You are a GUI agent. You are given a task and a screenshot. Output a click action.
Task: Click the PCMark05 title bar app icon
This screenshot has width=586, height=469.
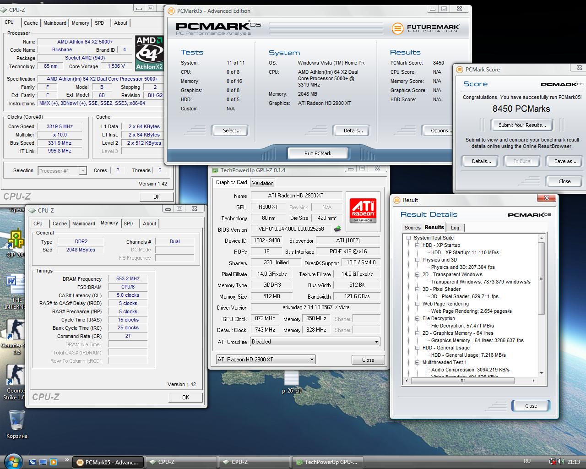tap(171, 11)
